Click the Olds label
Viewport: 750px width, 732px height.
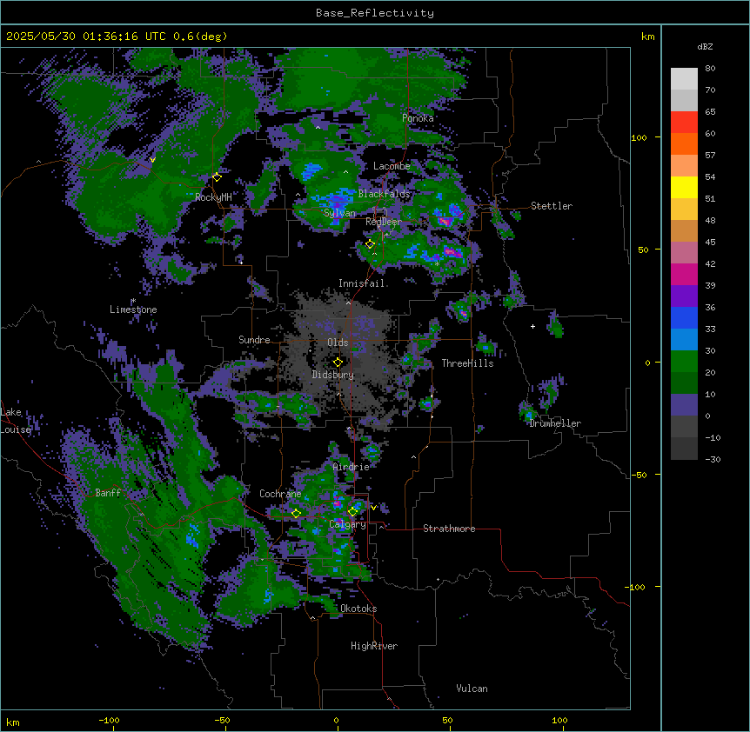pos(338,343)
